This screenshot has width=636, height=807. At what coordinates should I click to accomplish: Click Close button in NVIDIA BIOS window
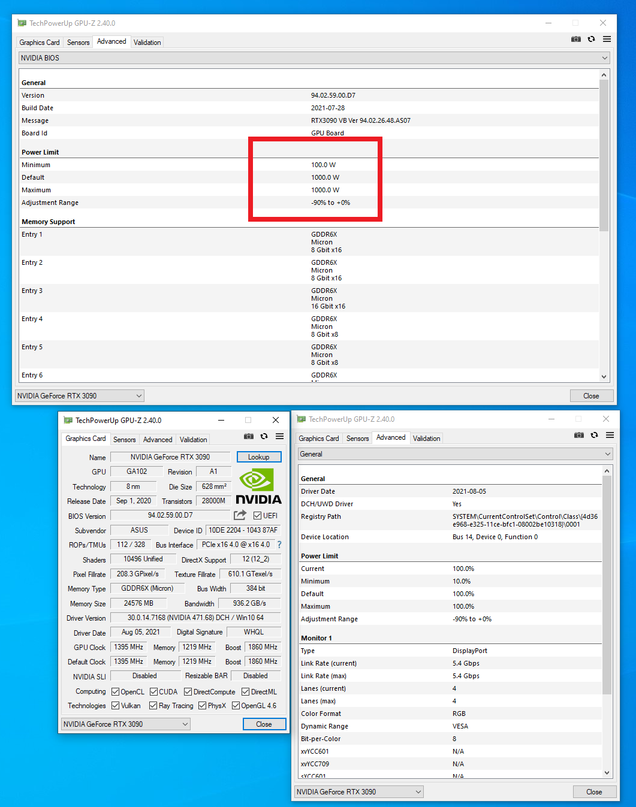[x=592, y=396]
